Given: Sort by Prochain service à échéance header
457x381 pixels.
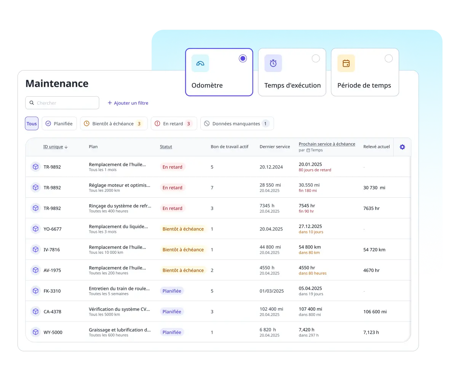Looking at the screenshot, I should [327, 144].
